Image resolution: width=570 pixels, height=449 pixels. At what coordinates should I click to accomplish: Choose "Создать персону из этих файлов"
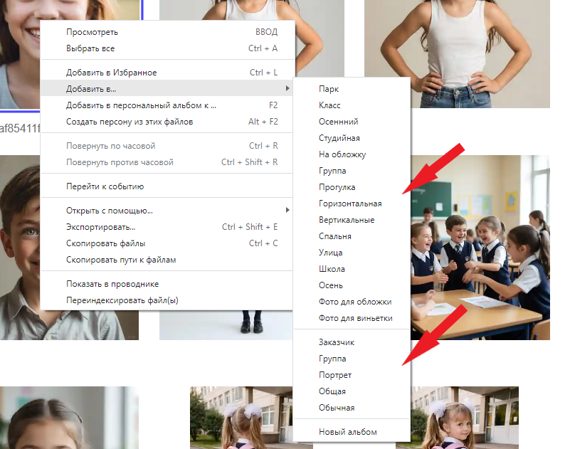130,122
